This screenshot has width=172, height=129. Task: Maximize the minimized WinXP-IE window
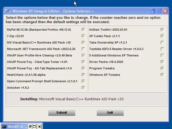pos(34,127)
